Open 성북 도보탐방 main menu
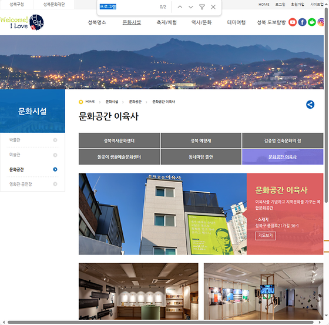Screen dimensions: 329x325 (271, 22)
